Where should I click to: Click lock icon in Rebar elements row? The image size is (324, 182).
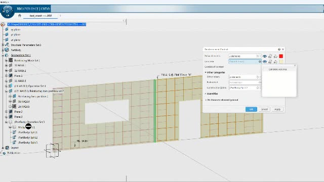(x=270, y=56)
